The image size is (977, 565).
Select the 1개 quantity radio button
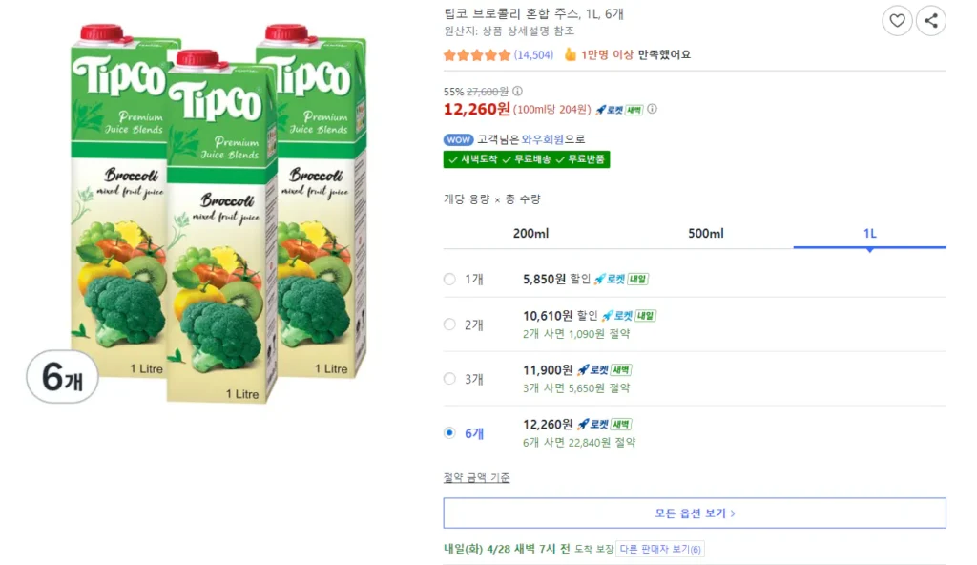[x=449, y=280]
